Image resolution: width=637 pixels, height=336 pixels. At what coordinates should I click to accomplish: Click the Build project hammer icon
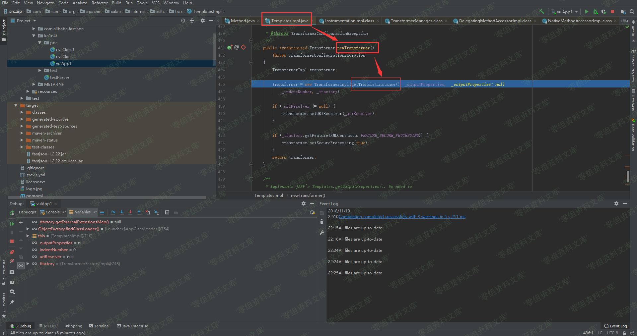541,12
